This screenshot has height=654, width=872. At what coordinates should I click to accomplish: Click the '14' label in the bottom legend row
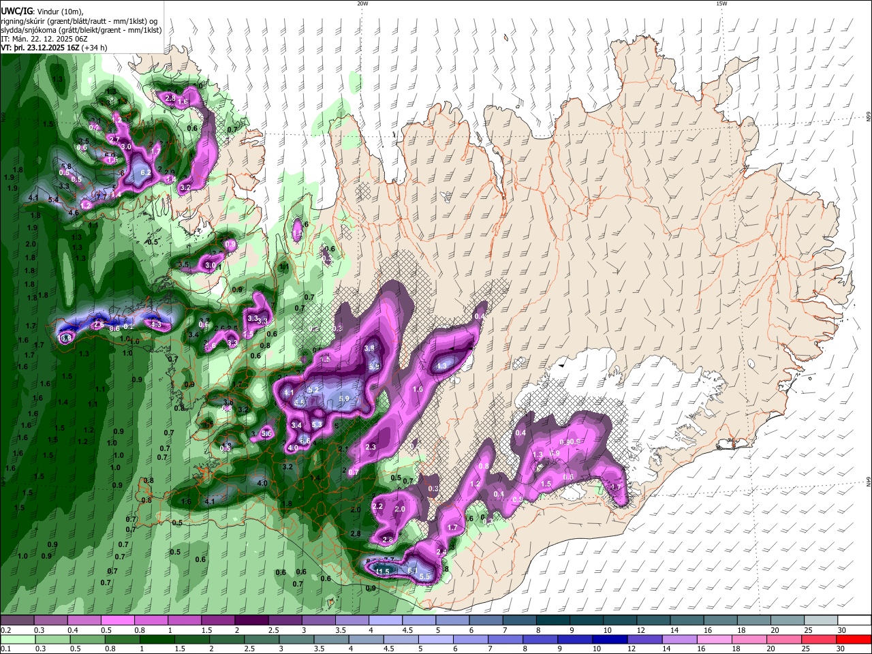pos(668,649)
